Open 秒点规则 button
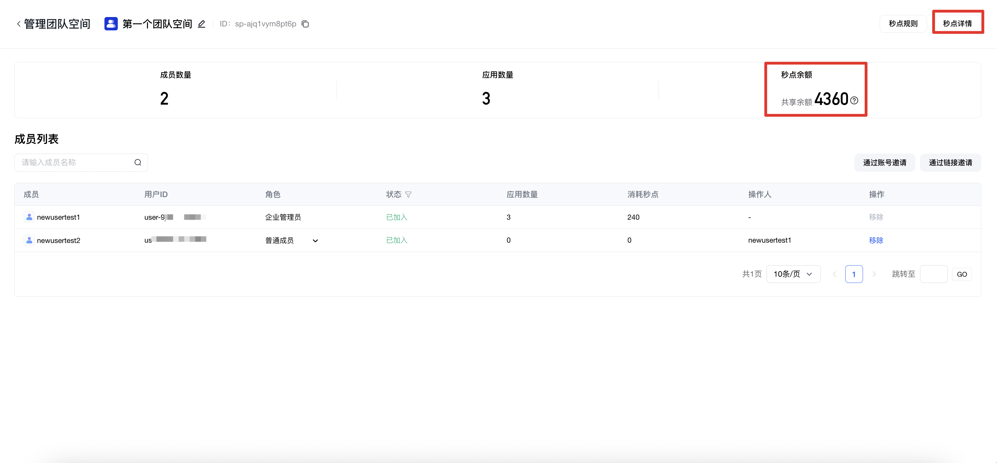 pos(903,24)
